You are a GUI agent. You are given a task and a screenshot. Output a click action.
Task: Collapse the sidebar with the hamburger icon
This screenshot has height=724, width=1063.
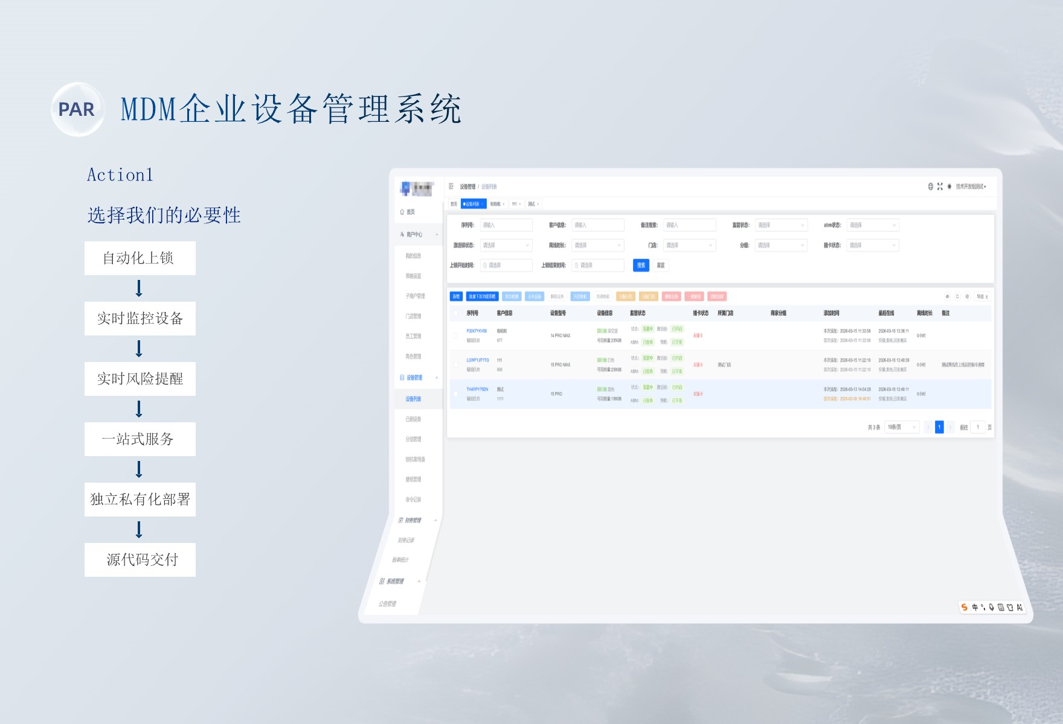451,186
